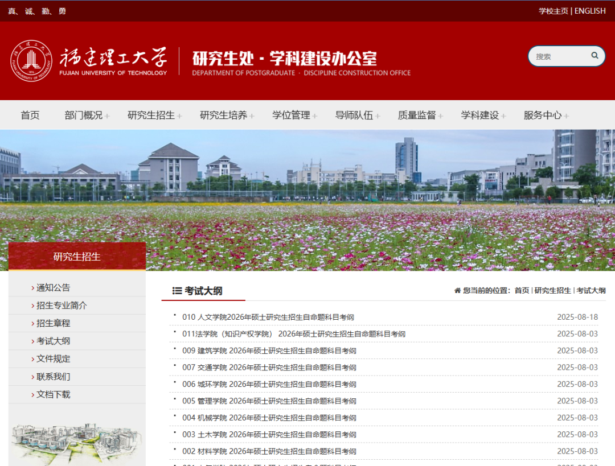Click the 研究生处·学科建设办公室 title
Viewport: 615px width, 466px height.
[284, 59]
